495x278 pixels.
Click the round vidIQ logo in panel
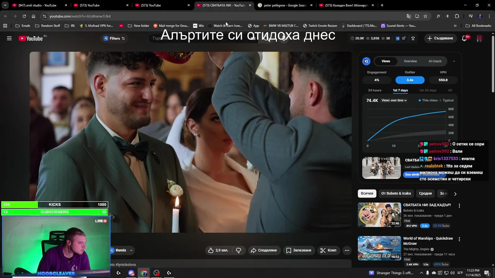(x=366, y=61)
